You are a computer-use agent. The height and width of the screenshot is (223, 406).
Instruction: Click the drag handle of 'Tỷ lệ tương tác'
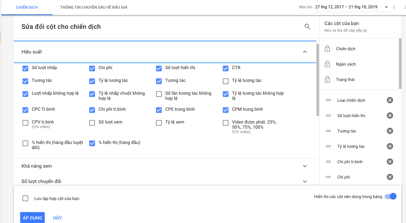328,146
